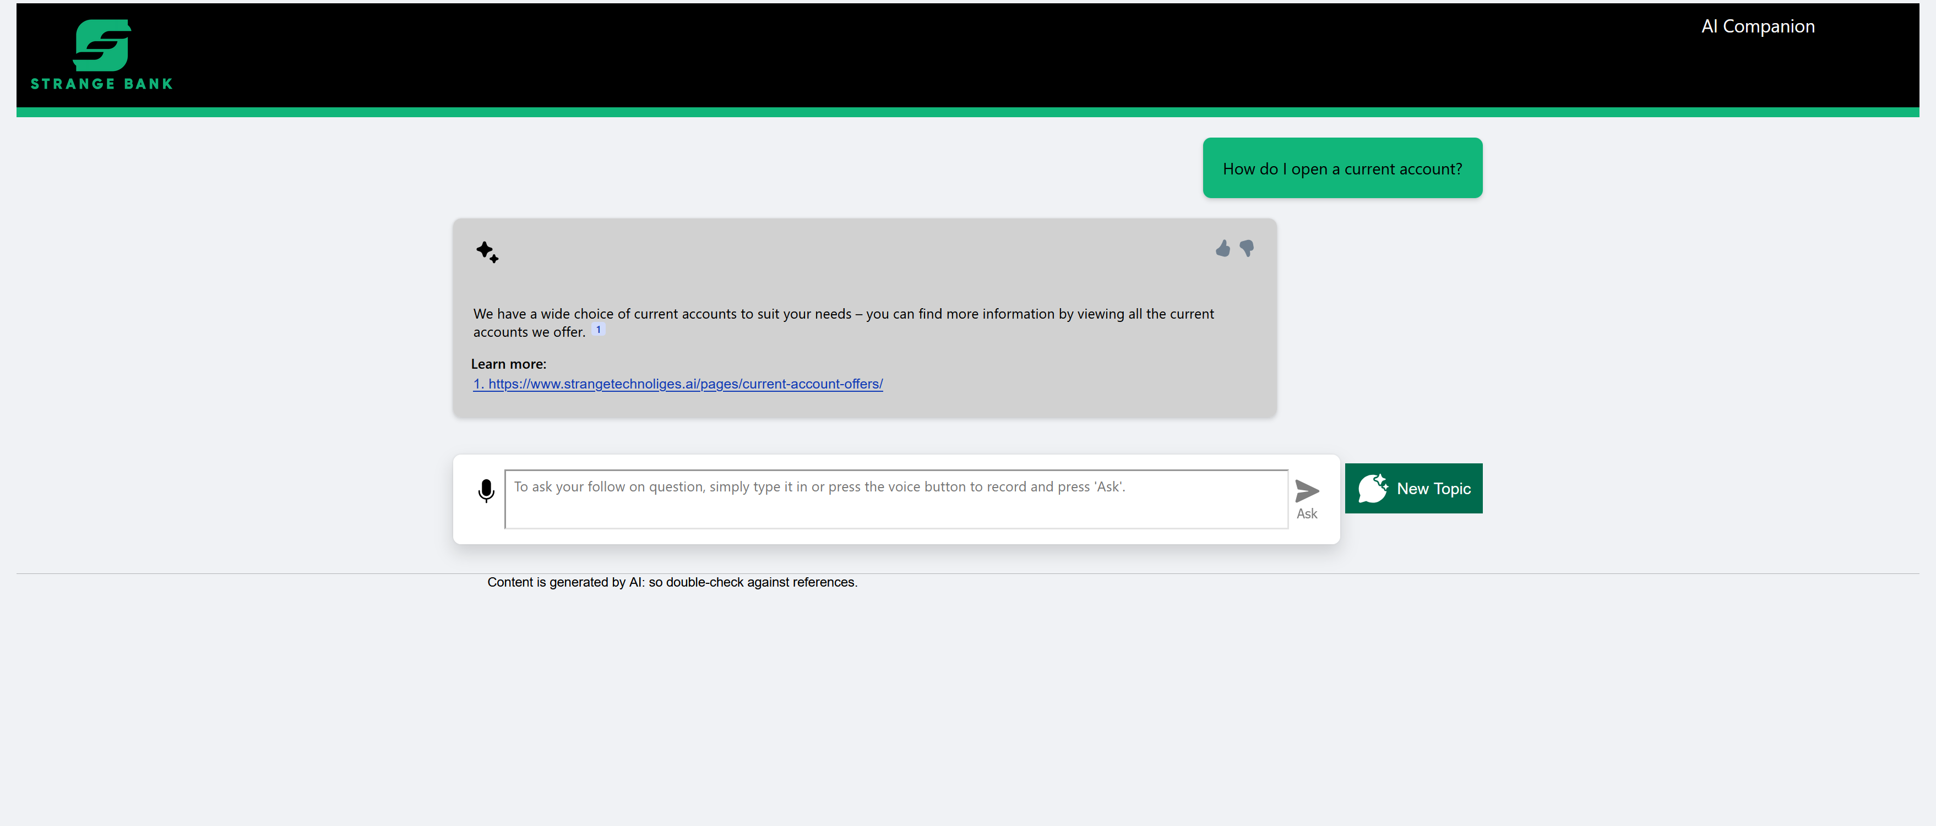
Task: Click the Strange Bank S logo
Action: coord(102,45)
